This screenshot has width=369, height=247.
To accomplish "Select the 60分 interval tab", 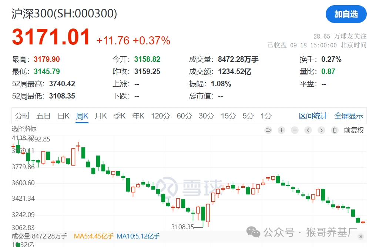I will tap(184, 116).
